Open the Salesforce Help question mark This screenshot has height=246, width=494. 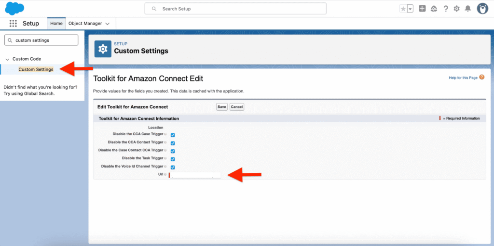pyautogui.click(x=445, y=9)
